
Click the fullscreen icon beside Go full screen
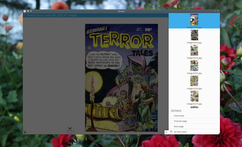(171, 132)
